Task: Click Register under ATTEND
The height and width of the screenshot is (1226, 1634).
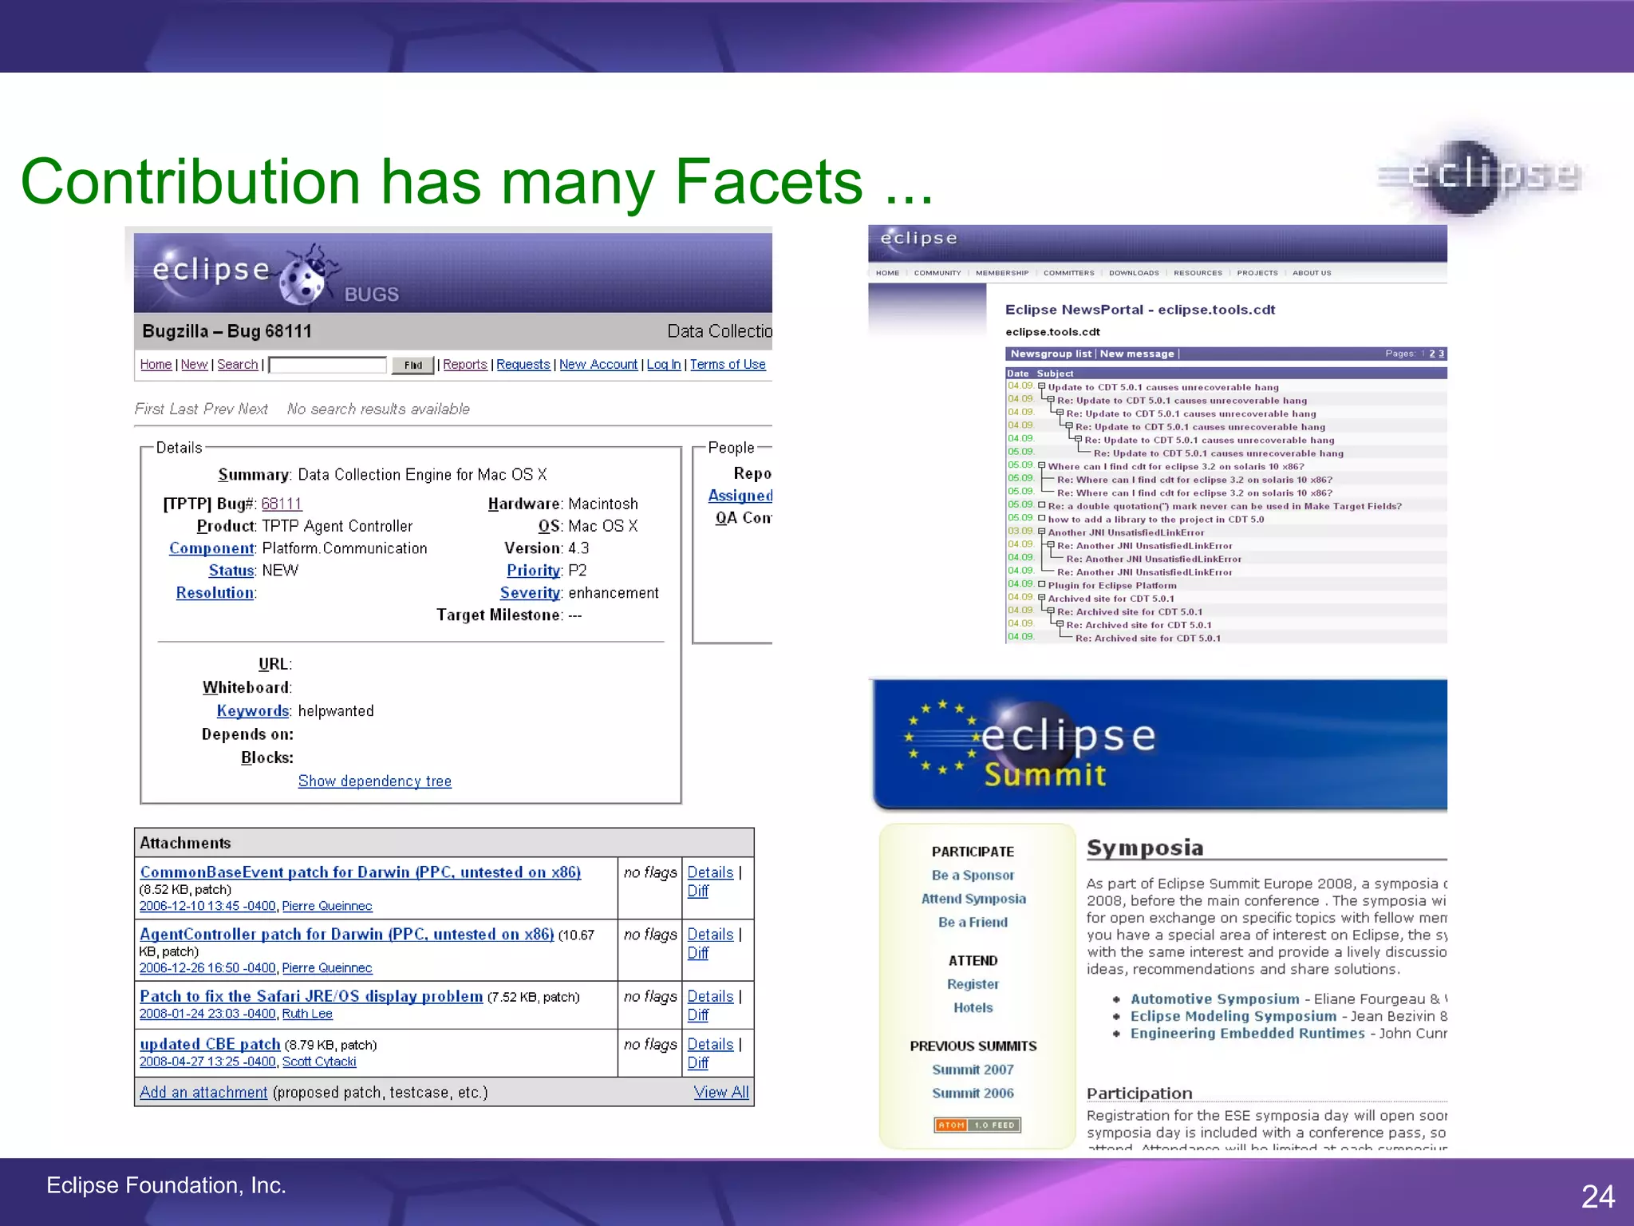Action: (973, 984)
